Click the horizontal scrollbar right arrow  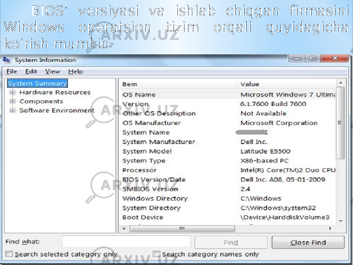[330, 228]
